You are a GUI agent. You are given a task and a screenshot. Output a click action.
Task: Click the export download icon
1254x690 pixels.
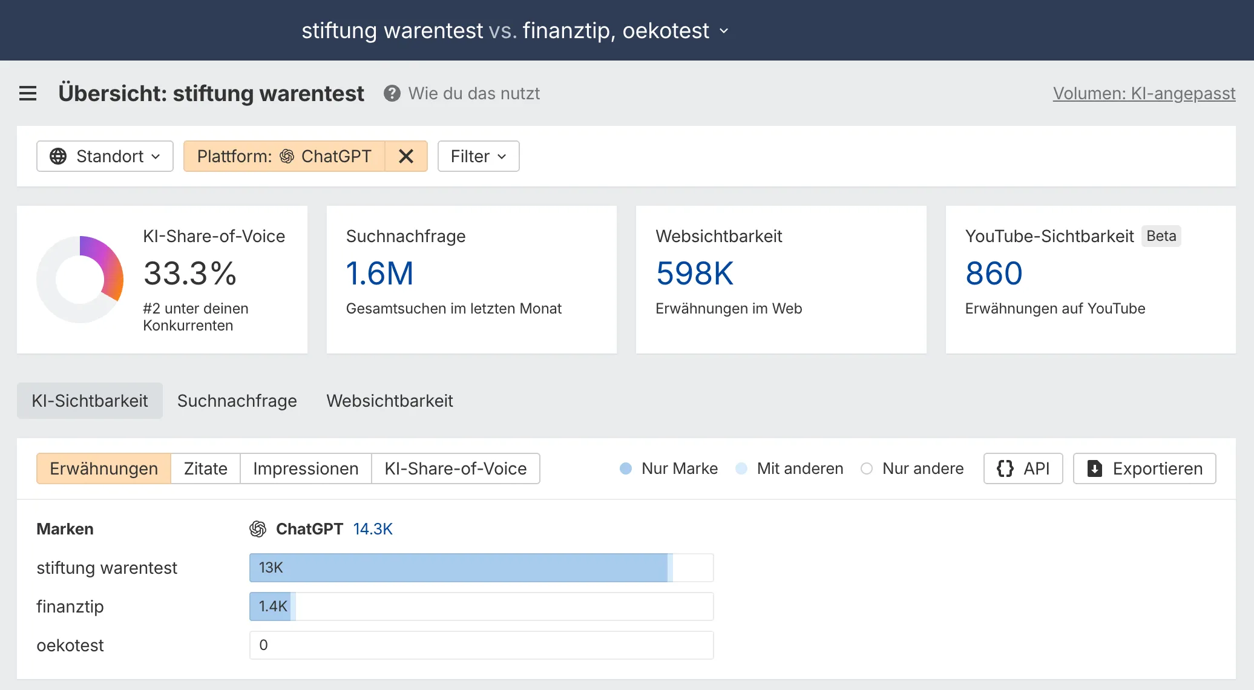1095,468
